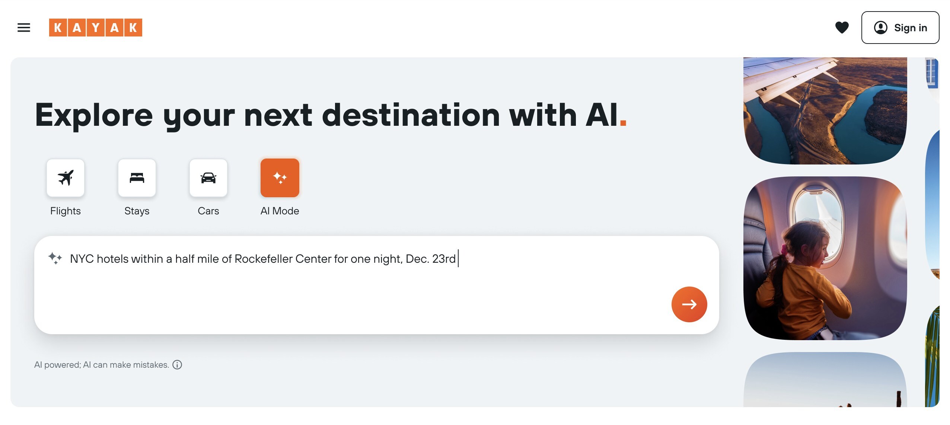The width and height of the screenshot is (950, 425).
Task: Open the airplane wing aerial photo
Action: [825, 110]
